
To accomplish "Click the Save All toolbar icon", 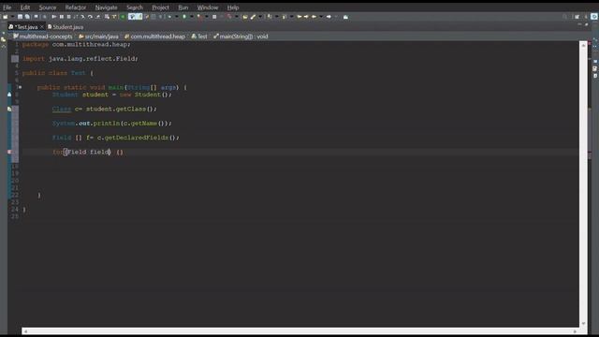I will [x=27, y=17].
